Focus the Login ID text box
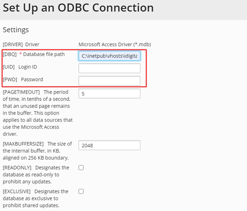This screenshot has height=211, width=247. pyautogui.click(x=109, y=68)
